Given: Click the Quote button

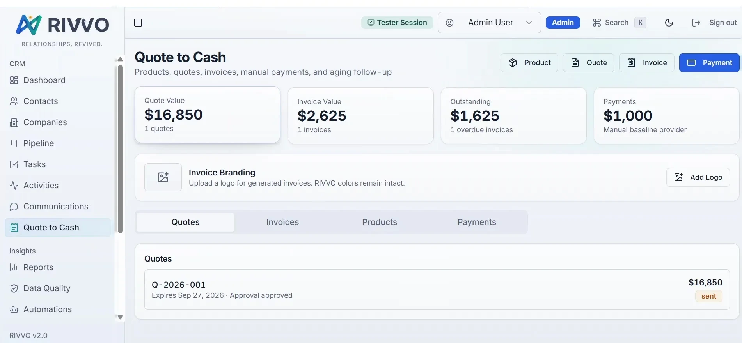Looking at the screenshot, I should pyautogui.click(x=589, y=63).
